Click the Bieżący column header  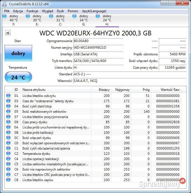(x=101, y=90)
